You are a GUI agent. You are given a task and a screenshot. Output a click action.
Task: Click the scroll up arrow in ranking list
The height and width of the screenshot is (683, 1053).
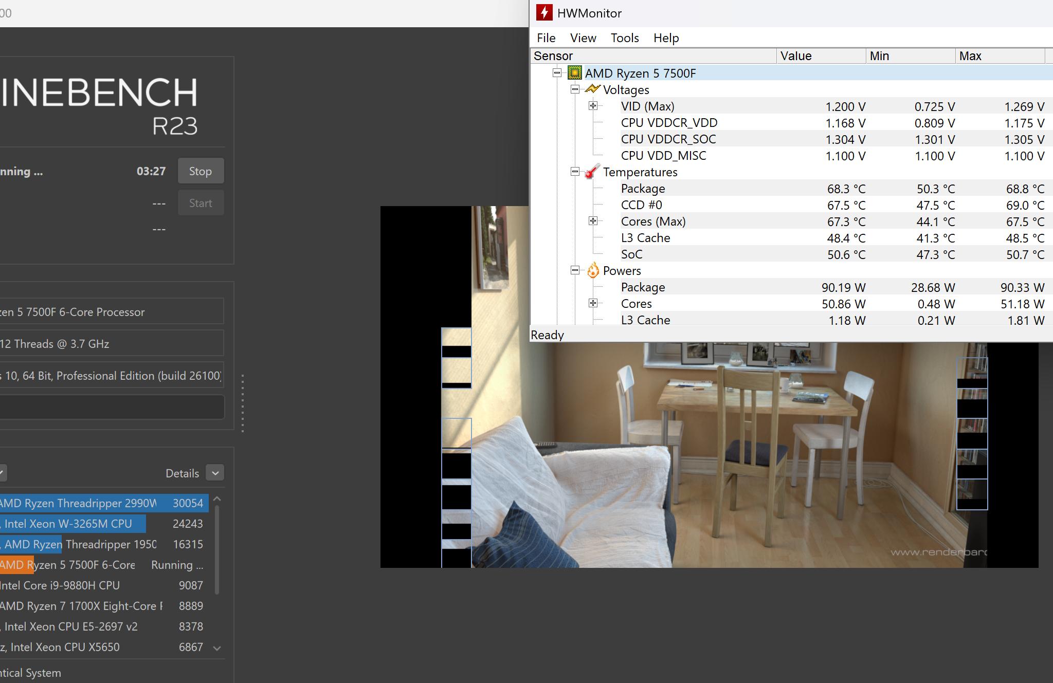pos(217,499)
